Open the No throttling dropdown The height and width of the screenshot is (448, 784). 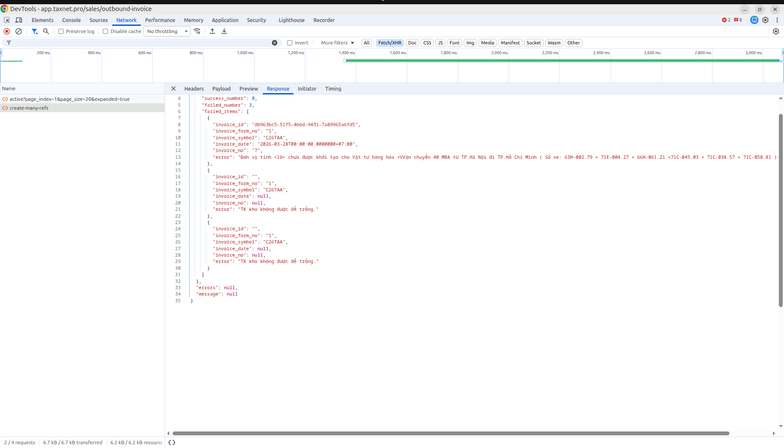pyautogui.click(x=167, y=31)
